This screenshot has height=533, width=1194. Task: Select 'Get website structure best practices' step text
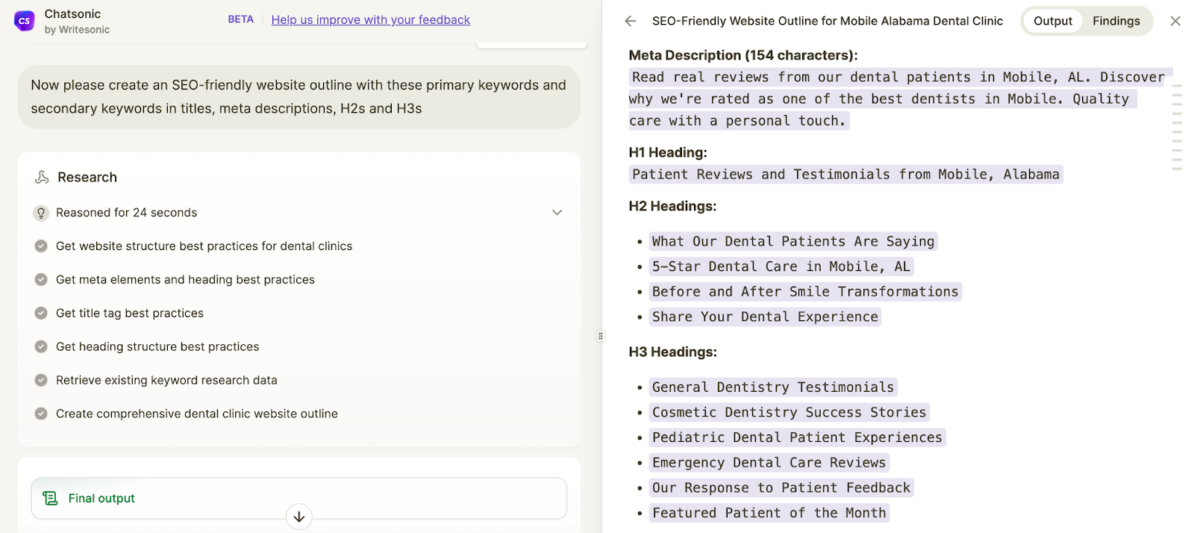point(204,246)
